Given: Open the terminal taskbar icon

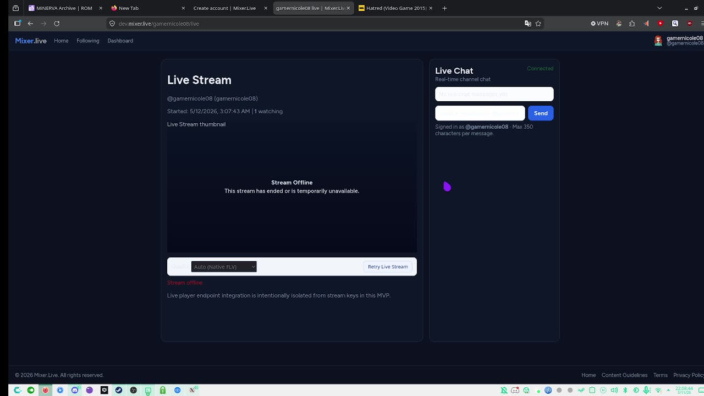Looking at the screenshot, I should [x=148, y=391].
